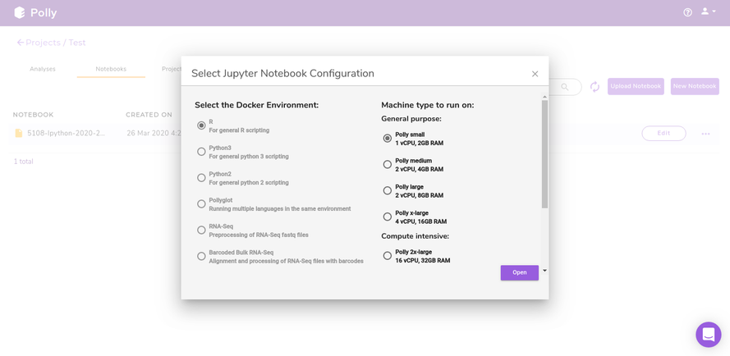Select the Barcoded Bulk RNA-Seq environment
This screenshot has height=356, width=730.
(x=201, y=256)
